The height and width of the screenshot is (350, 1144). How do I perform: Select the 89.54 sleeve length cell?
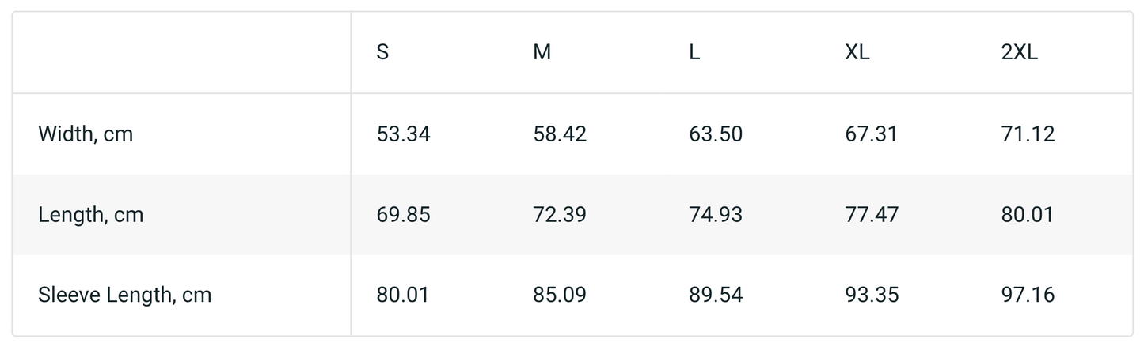[x=716, y=295]
